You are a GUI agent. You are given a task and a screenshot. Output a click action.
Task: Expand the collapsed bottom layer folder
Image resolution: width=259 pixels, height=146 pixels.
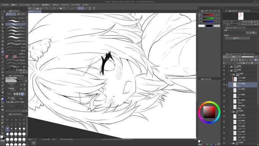(x=231, y=143)
